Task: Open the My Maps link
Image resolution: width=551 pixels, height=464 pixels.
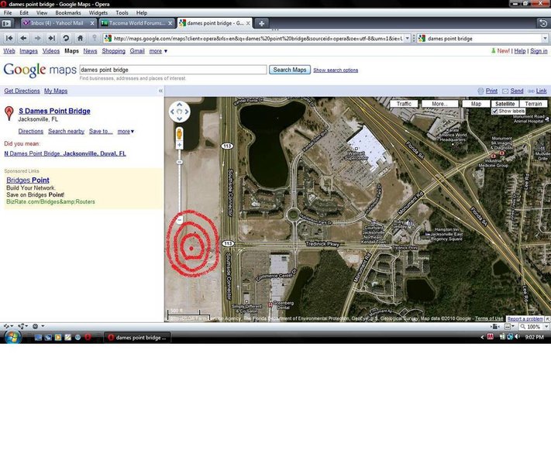Action: (56, 91)
